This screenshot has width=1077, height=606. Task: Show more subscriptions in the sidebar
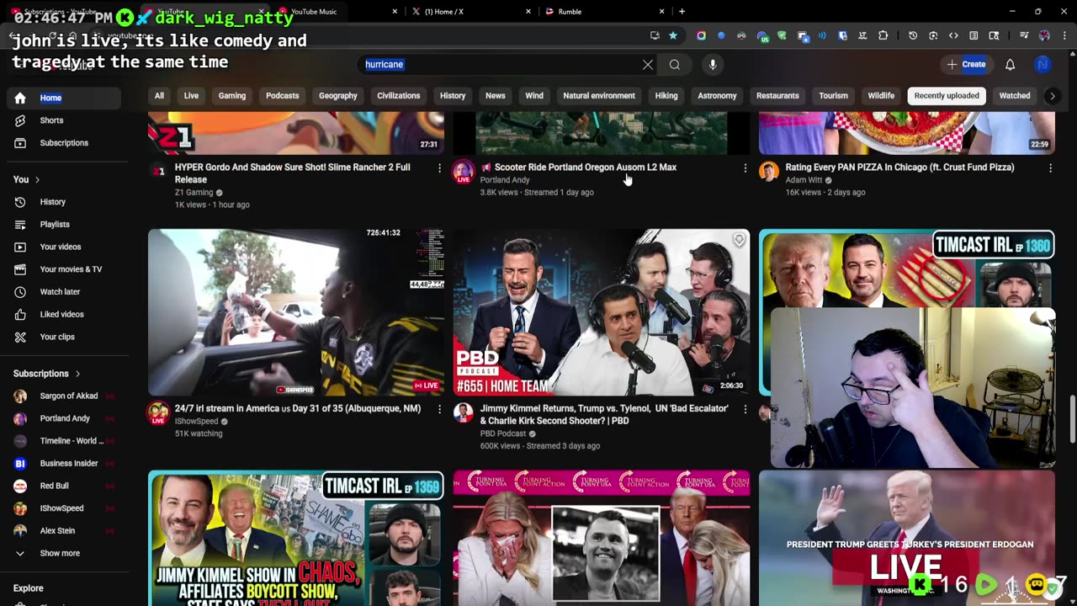(x=64, y=553)
